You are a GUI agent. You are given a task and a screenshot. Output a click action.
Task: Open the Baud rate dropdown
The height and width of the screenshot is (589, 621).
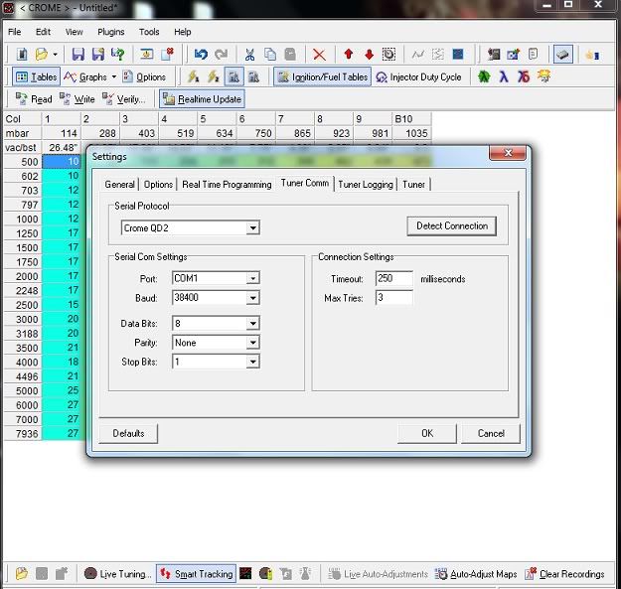[x=253, y=298]
